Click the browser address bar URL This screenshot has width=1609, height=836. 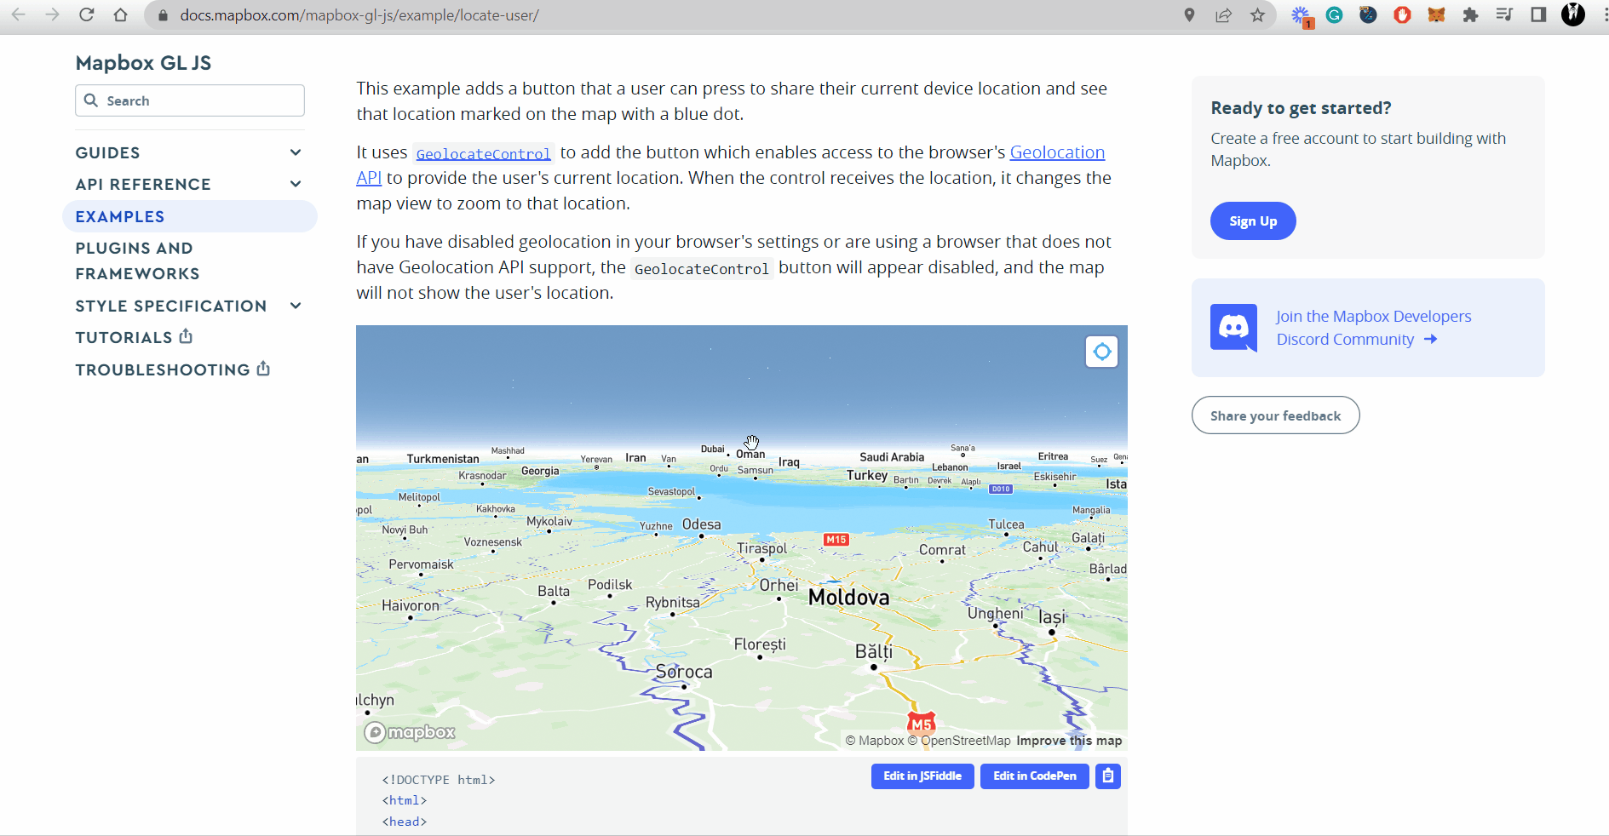click(x=359, y=15)
